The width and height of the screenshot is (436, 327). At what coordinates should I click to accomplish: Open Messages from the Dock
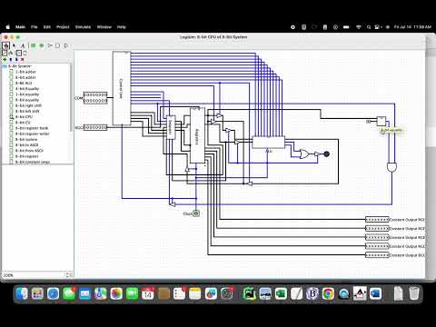[69, 293]
